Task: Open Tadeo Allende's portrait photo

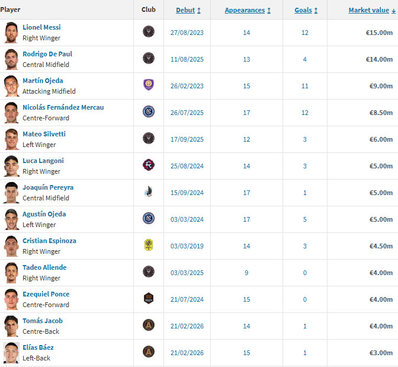Action: tap(11, 273)
